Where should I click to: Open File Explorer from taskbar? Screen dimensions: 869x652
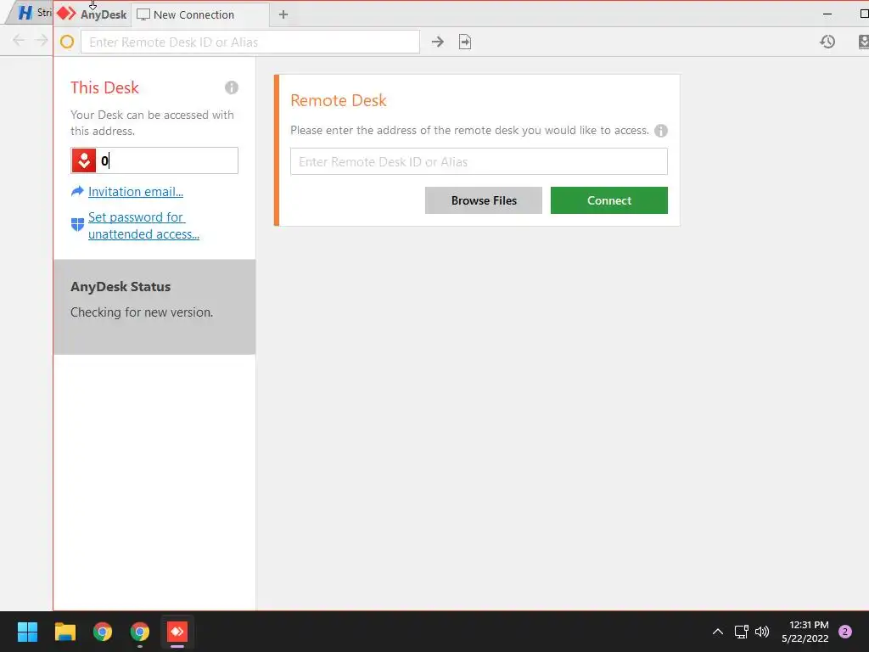tap(64, 632)
